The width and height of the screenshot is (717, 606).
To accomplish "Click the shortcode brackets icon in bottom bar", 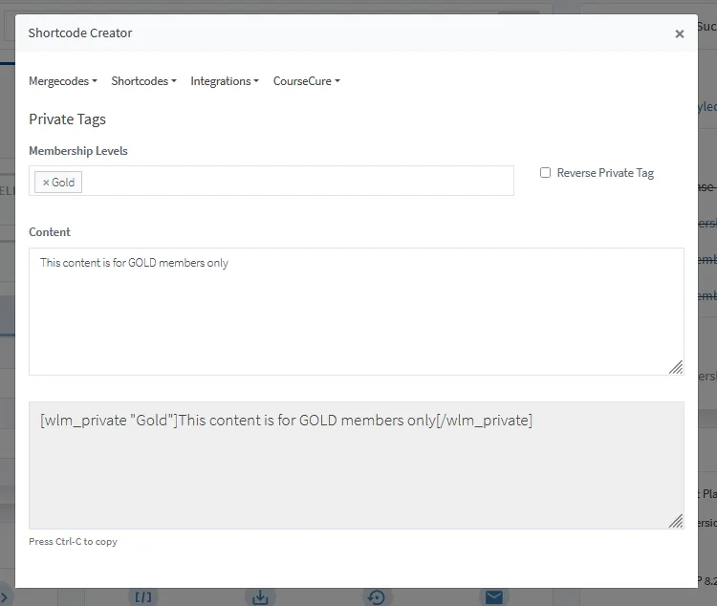I will point(143,596).
